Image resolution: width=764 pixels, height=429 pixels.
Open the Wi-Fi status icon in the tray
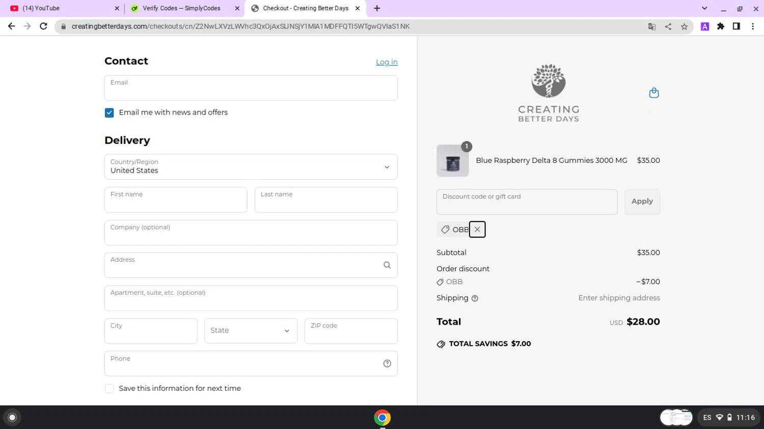tap(719, 417)
